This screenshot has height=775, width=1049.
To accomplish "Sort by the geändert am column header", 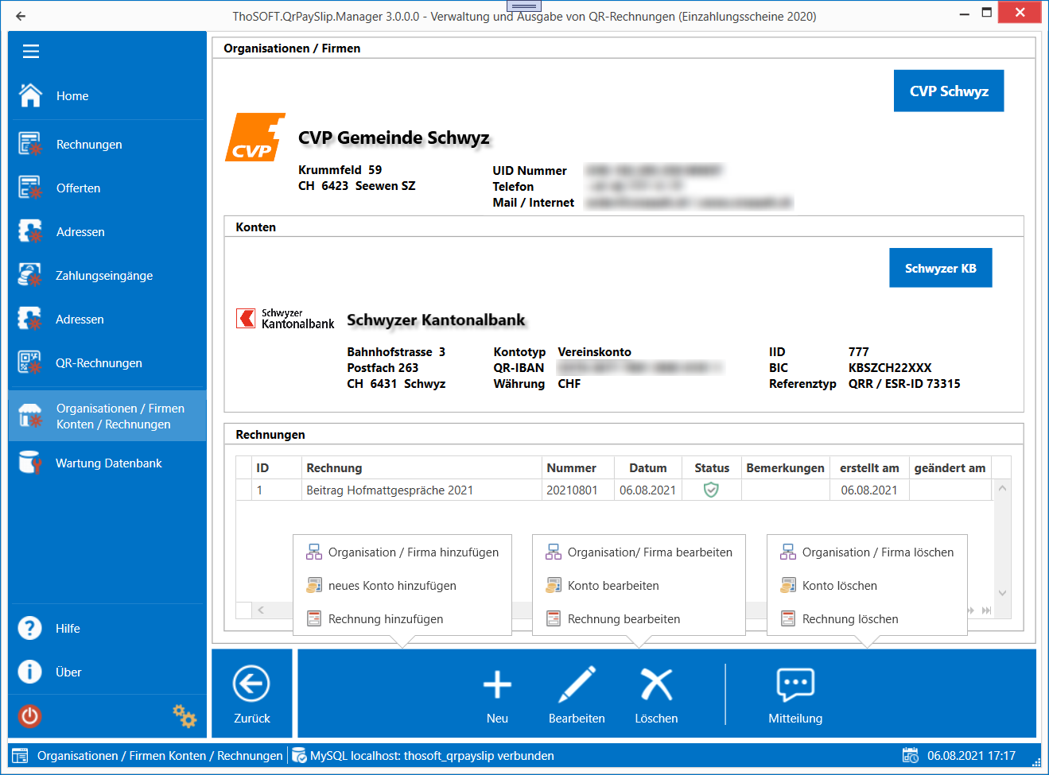I will pos(950,468).
